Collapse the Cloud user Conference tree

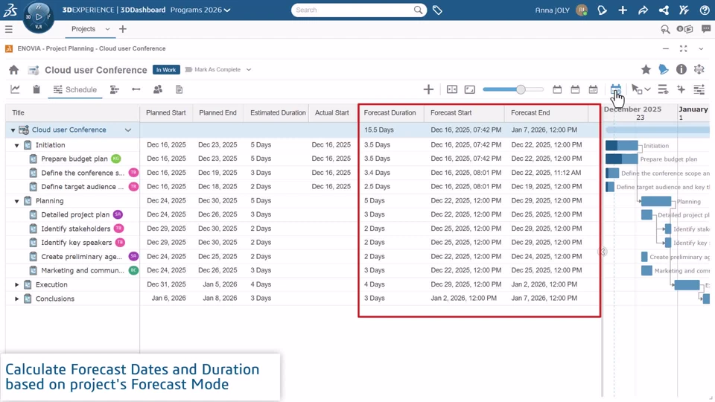tap(13, 130)
